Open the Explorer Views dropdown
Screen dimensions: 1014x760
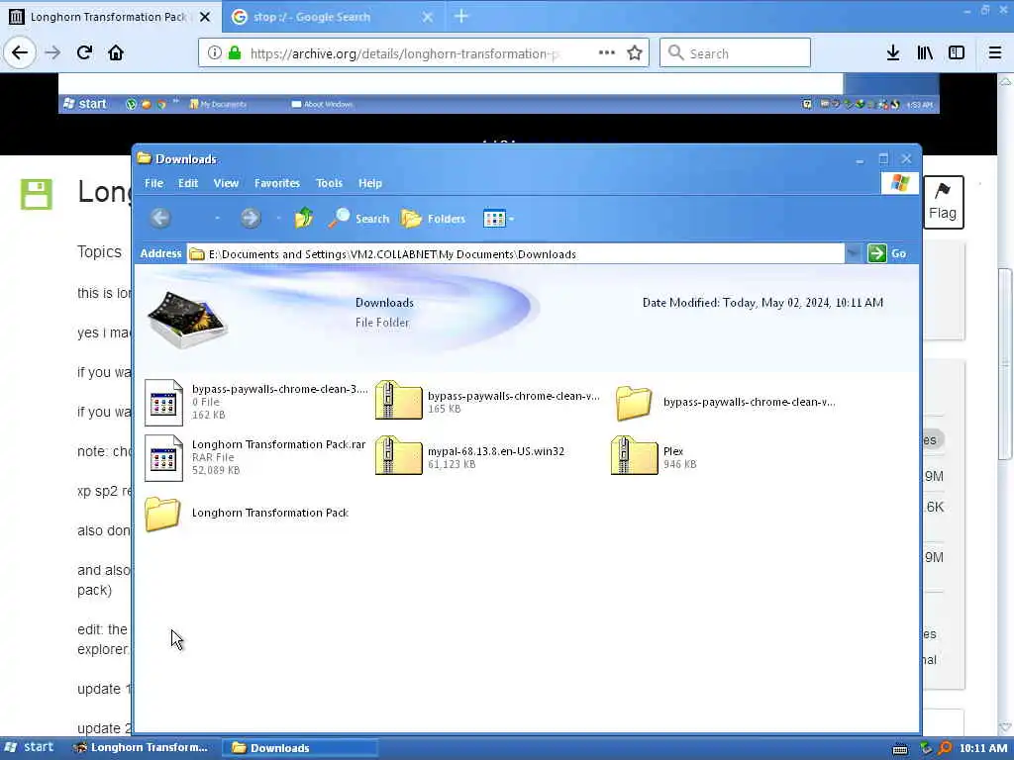point(499,219)
